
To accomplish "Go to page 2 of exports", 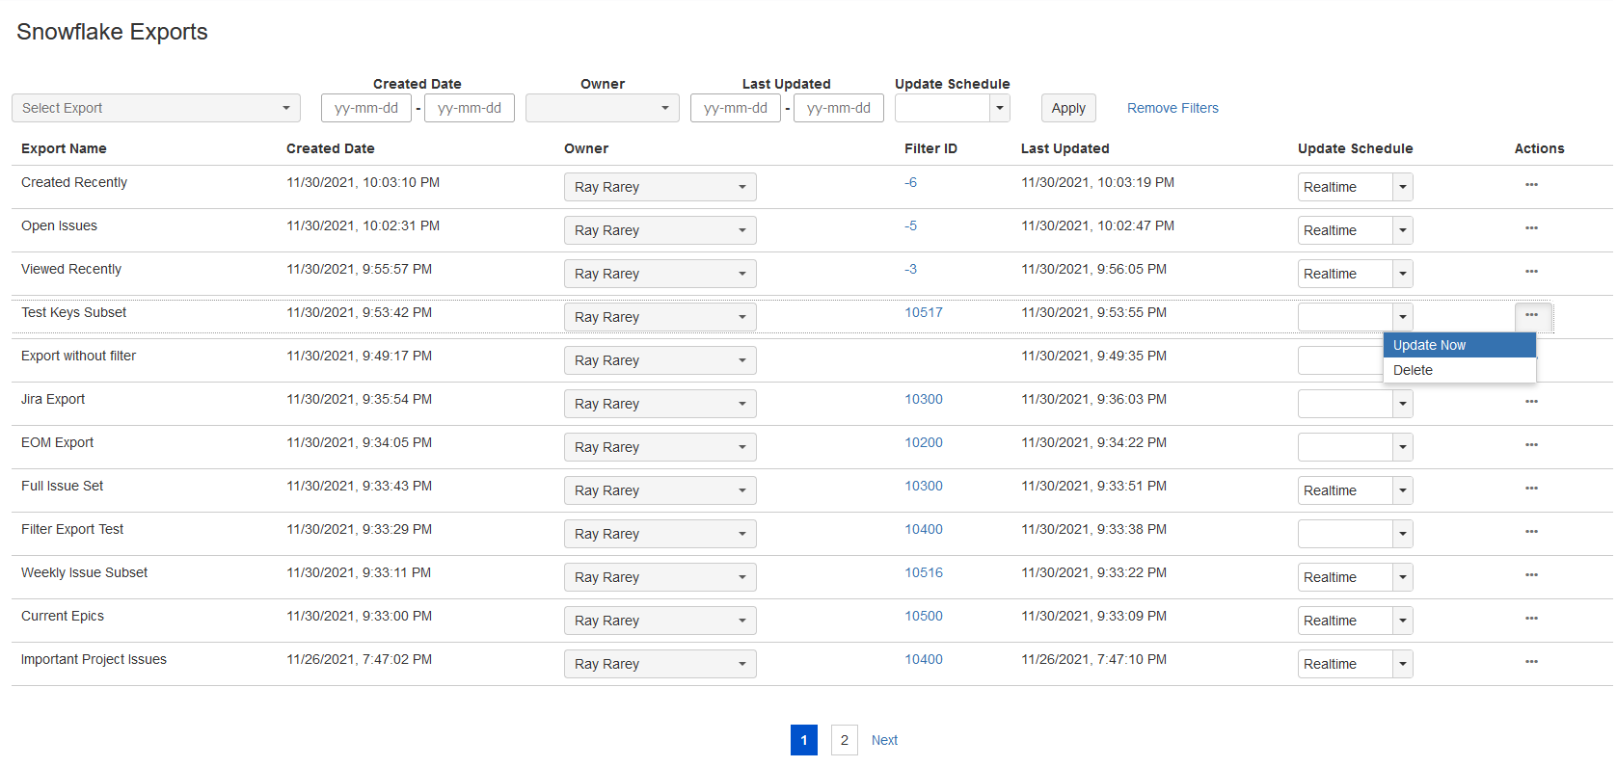I will [x=844, y=740].
